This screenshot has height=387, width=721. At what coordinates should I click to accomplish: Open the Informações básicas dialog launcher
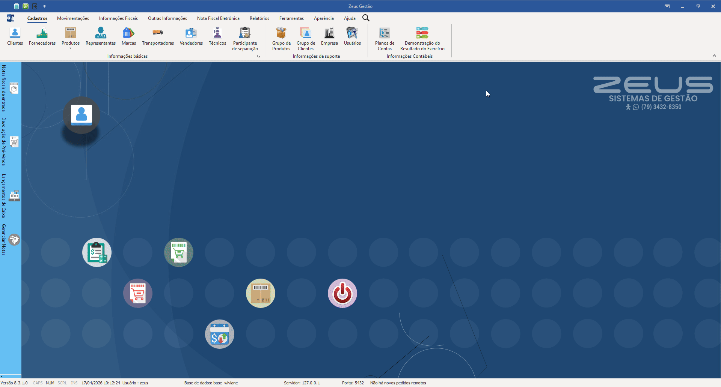[x=258, y=56]
